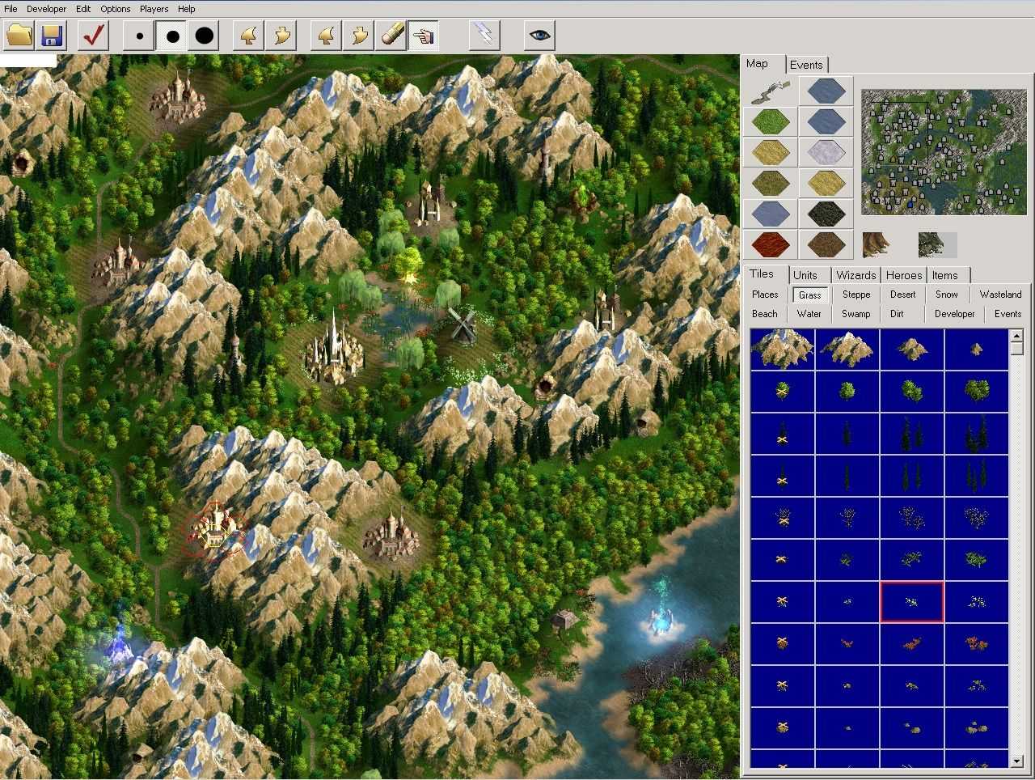
Task: Select the grass terrain swatch
Action: point(769,121)
